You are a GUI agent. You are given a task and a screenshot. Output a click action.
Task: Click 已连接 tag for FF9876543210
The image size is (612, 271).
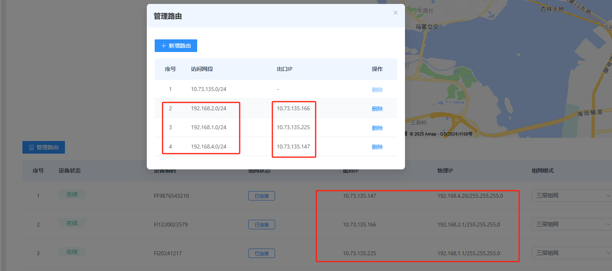tap(262, 196)
